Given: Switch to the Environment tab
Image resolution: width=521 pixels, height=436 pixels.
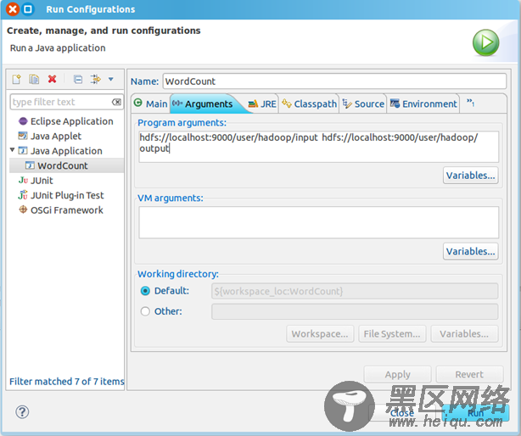Looking at the screenshot, I should click(x=423, y=104).
